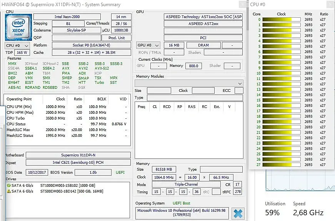Click the UEFI Boot label

click(182, 203)
